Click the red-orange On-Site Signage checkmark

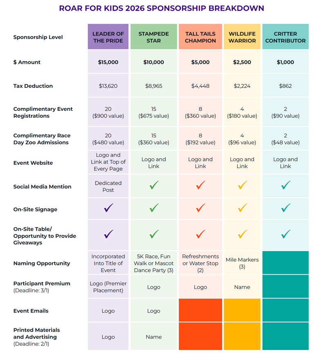point(200,208)
